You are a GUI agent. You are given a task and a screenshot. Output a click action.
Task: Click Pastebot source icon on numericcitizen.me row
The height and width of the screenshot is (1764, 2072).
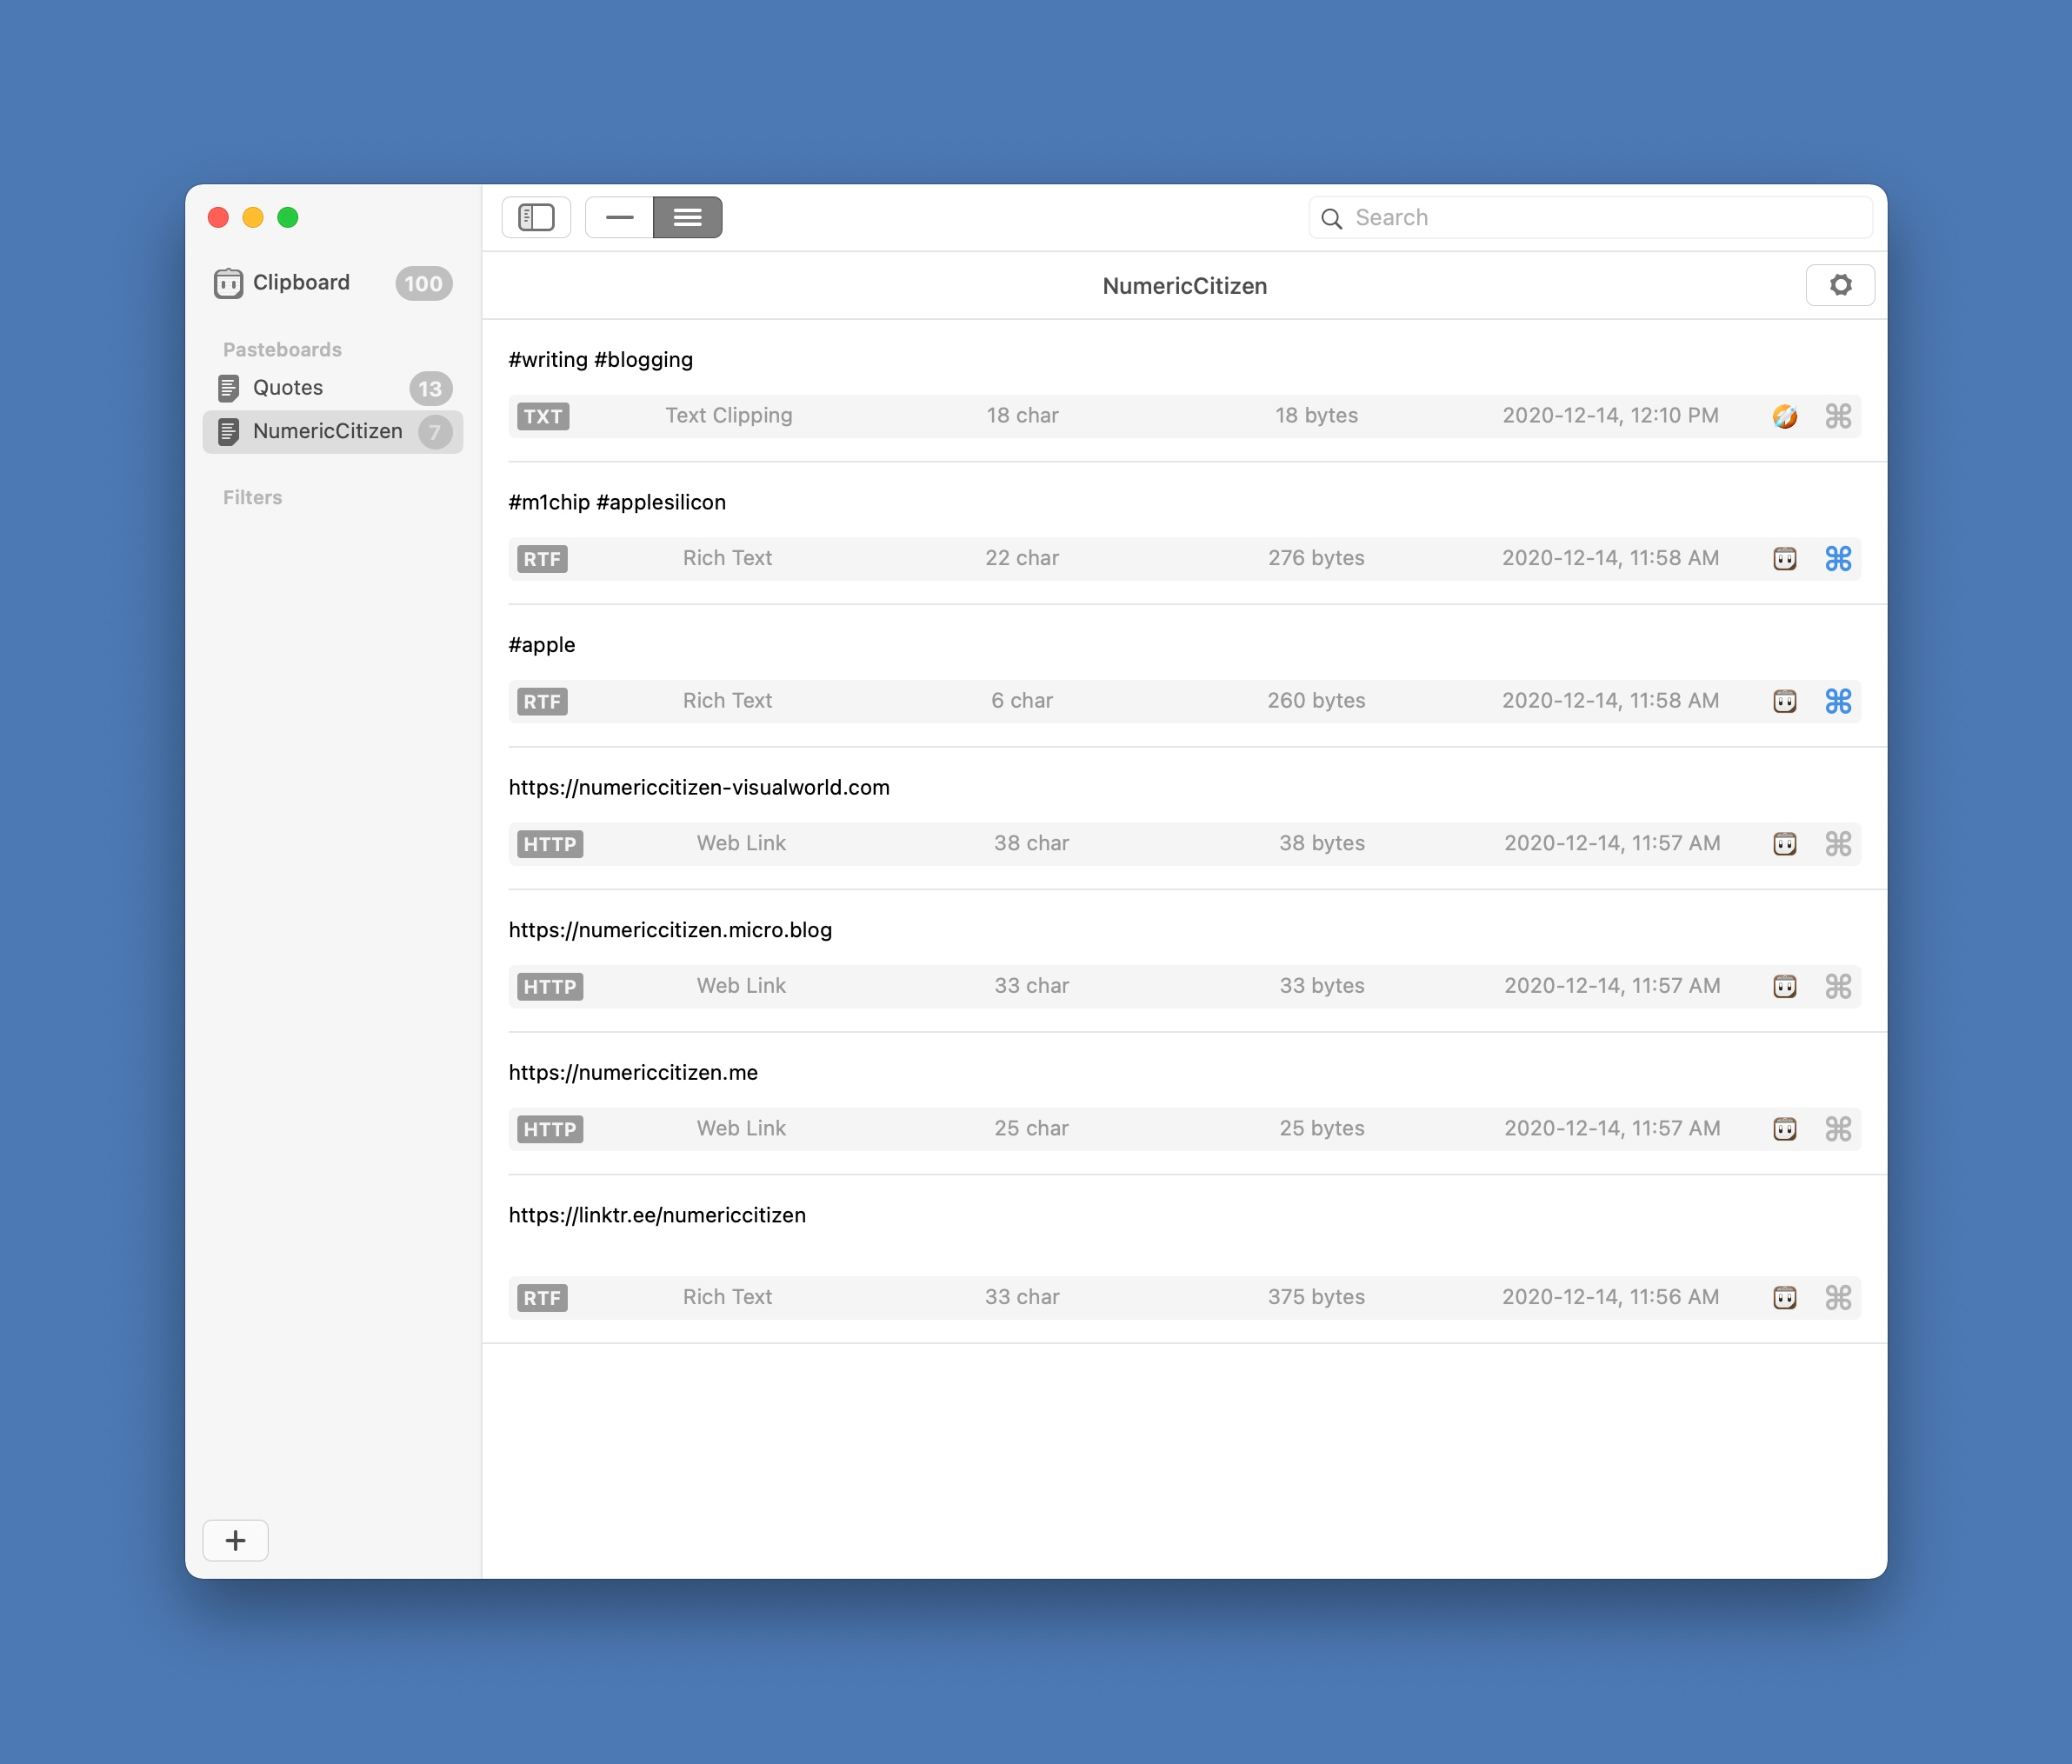pos(1784,1129)
